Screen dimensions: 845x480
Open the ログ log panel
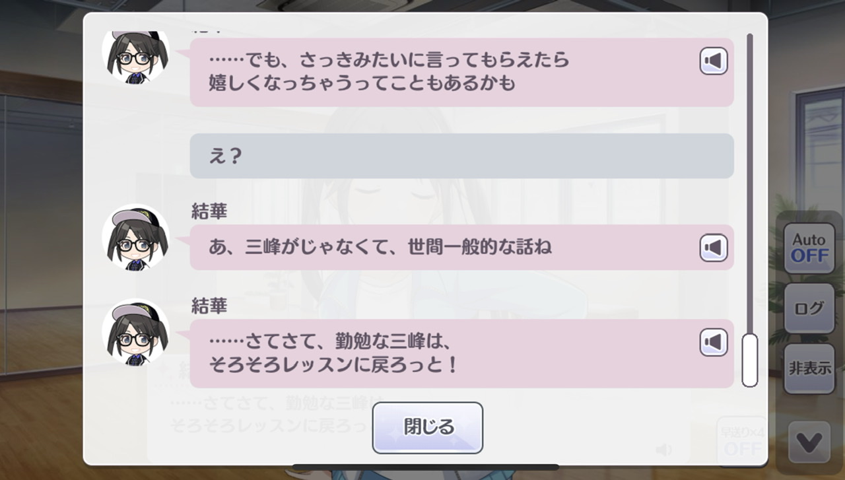[x=809, y=308]
